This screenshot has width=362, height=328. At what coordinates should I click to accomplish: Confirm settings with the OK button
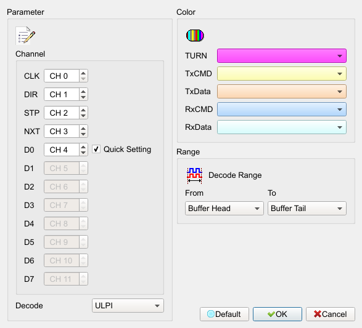click(x=278, y=314)
